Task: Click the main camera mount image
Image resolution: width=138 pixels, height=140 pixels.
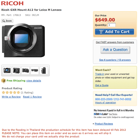Action: click(23, 40)
